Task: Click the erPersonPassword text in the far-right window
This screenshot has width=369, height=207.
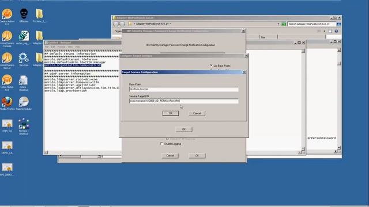Action: pos(322,138)
